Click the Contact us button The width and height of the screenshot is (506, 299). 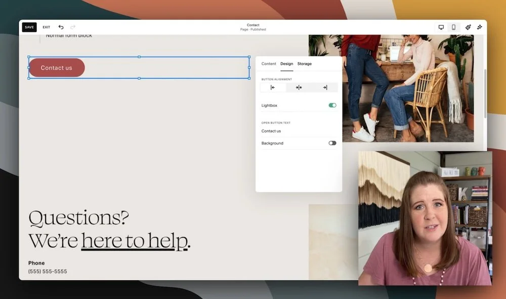(x=57, y=67)
